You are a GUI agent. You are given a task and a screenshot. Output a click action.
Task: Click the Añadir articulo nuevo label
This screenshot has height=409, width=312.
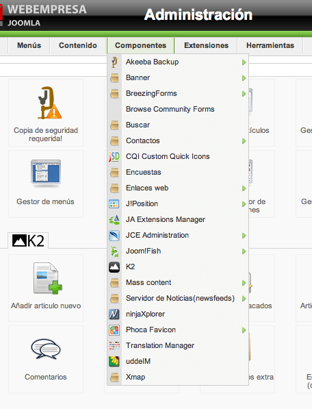[46, 306]
